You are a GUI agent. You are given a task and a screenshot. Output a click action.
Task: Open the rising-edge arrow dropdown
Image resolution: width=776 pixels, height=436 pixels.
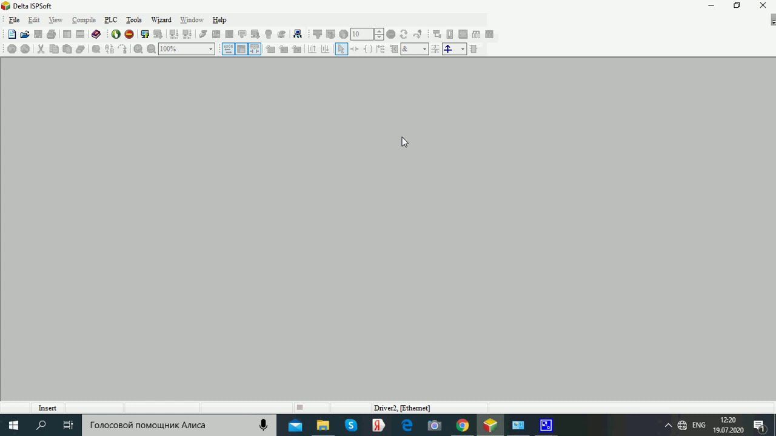(462, 49)
